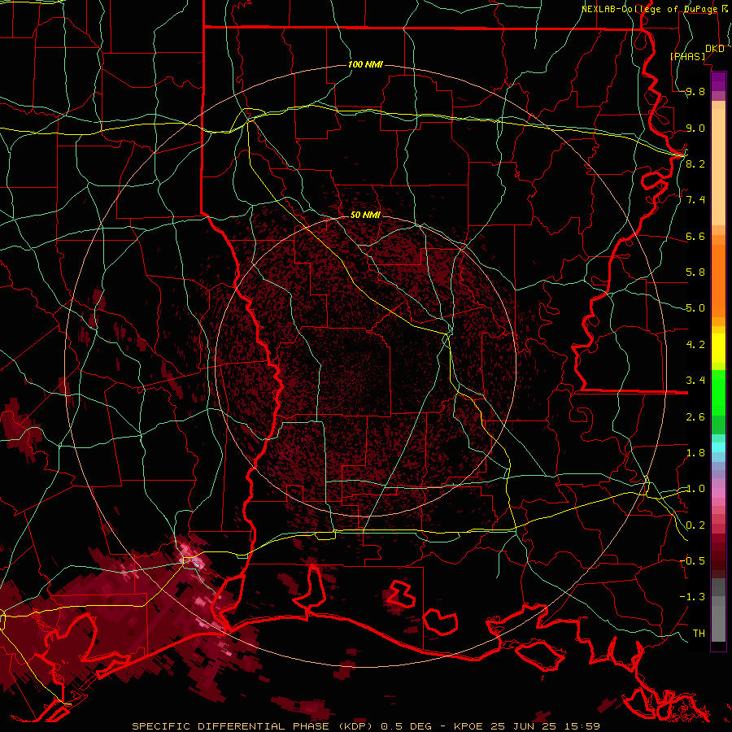Click the 9.0 value on color scale
Screen dimensions: 732x732
695,128
